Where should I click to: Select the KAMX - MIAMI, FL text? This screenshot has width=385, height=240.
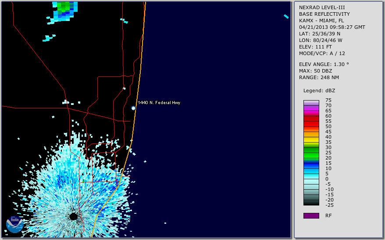(x=321, y=21)
